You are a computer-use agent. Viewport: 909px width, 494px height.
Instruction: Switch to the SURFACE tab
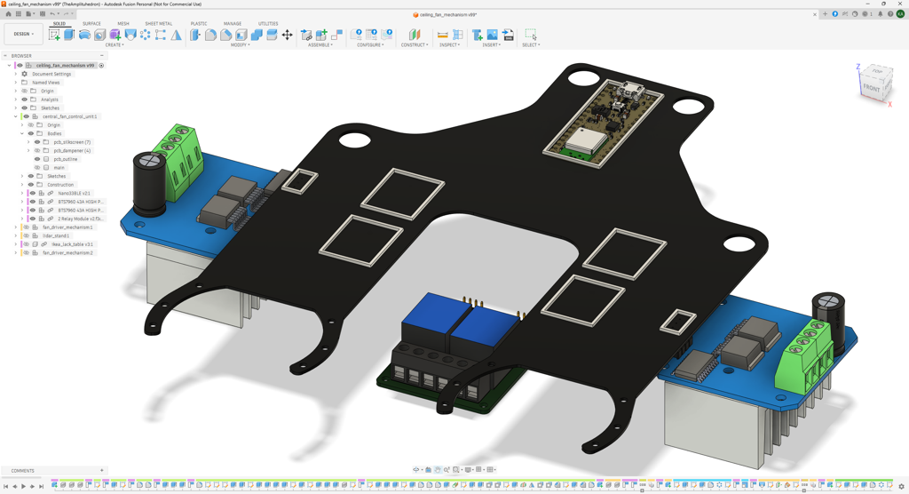coord(91,24)
